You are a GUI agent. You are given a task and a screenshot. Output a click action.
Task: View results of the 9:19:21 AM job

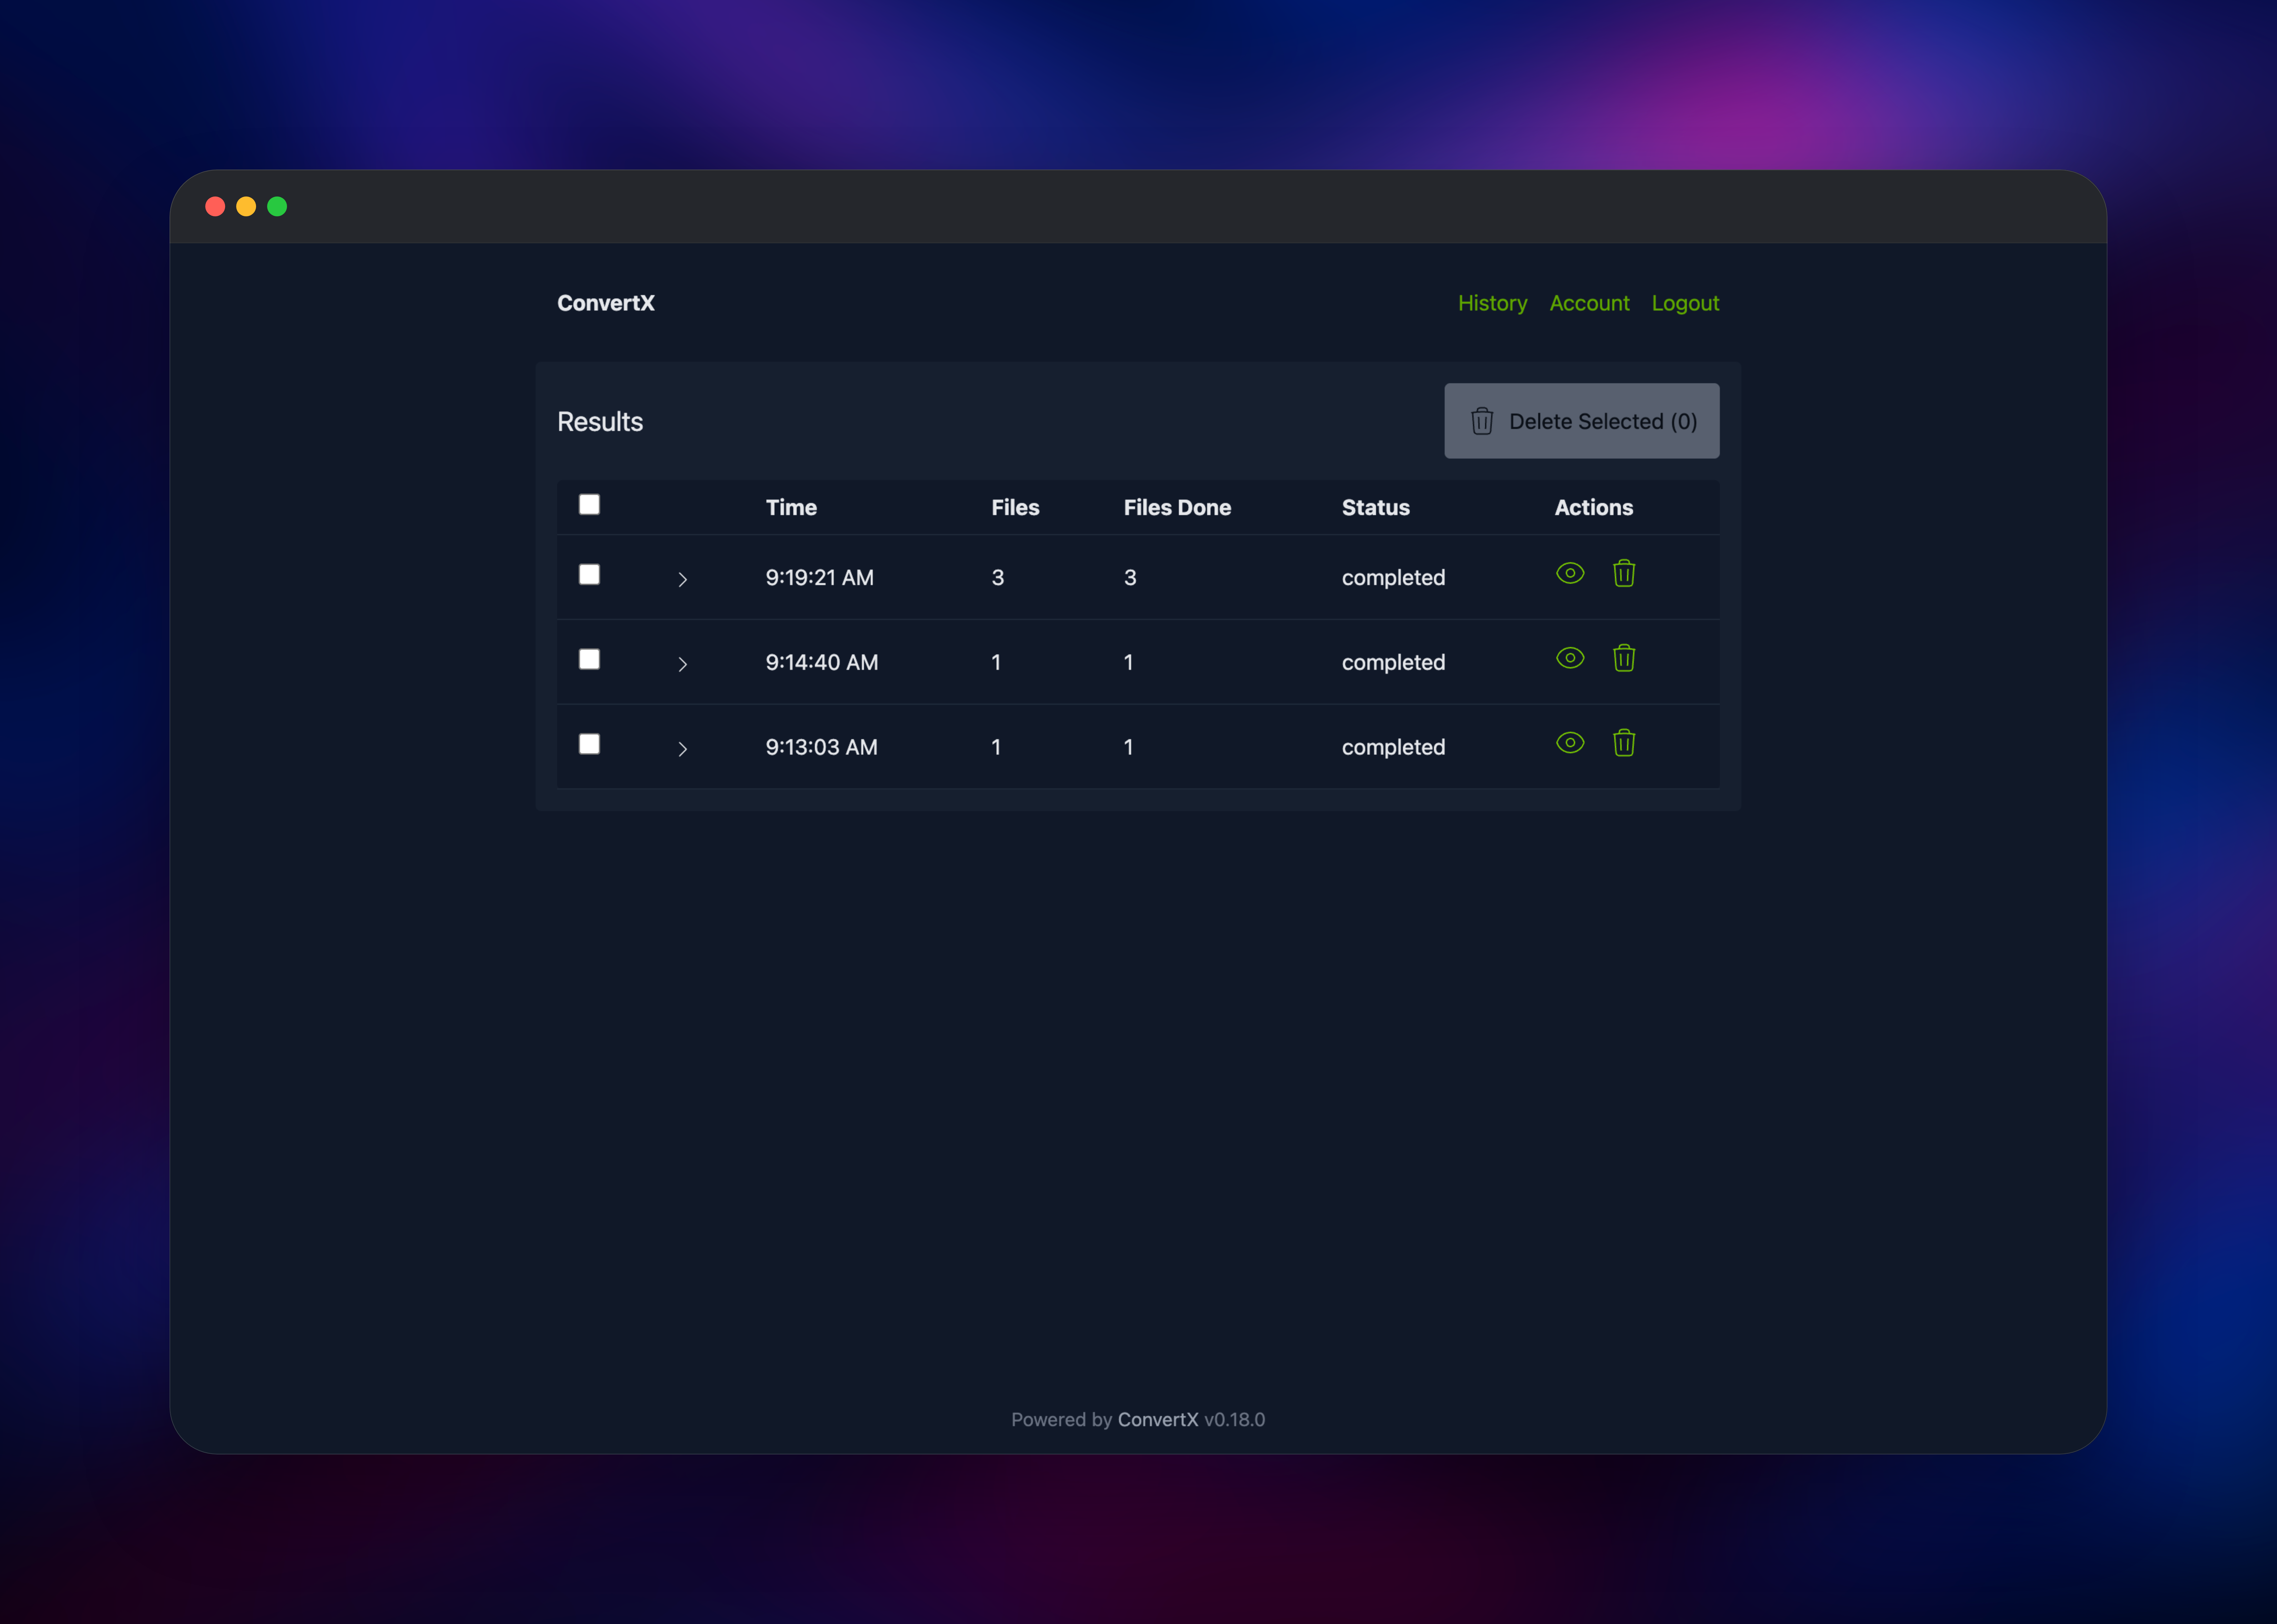pyautogui.click(x=1570, y=573)
